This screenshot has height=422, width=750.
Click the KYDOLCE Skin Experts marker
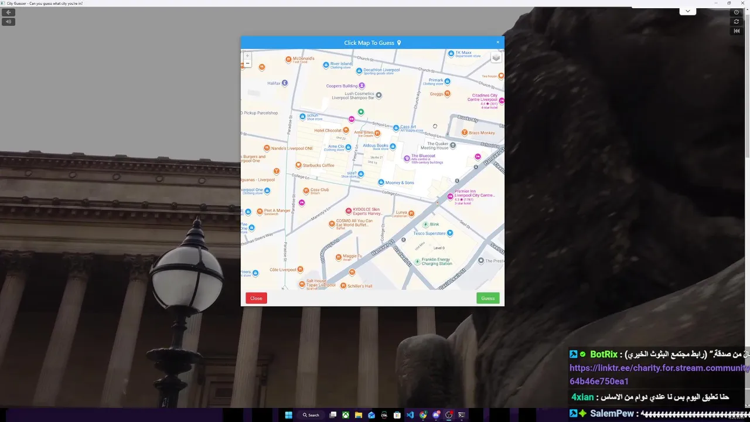(x=349, y=210)
